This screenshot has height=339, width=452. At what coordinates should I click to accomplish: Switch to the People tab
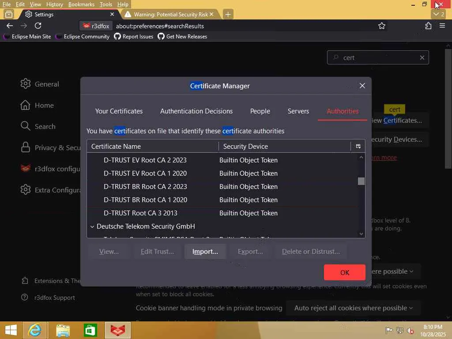pos(260,111)
